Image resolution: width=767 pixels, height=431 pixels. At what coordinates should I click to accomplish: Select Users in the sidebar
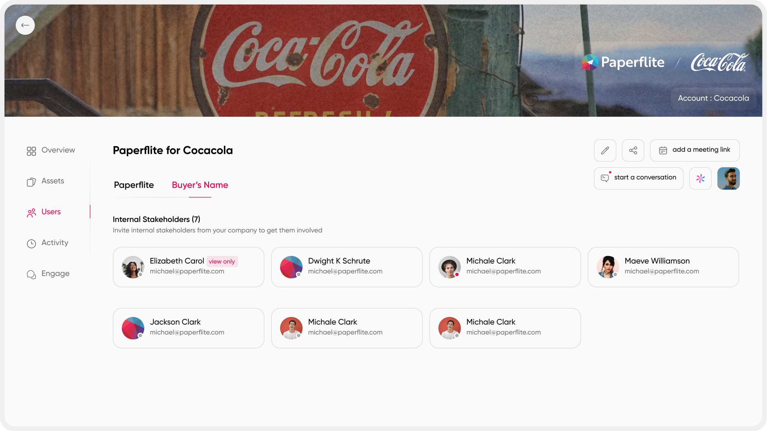(44, 212)
